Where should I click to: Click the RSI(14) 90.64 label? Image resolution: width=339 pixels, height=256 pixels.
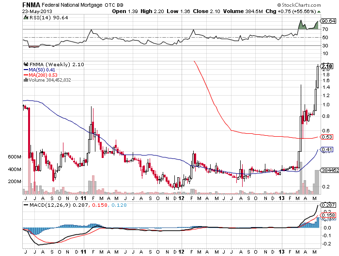48,18
